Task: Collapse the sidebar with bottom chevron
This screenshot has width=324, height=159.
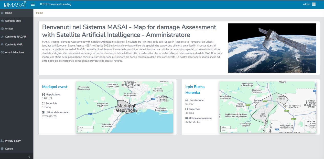Action: pos(29,157)
